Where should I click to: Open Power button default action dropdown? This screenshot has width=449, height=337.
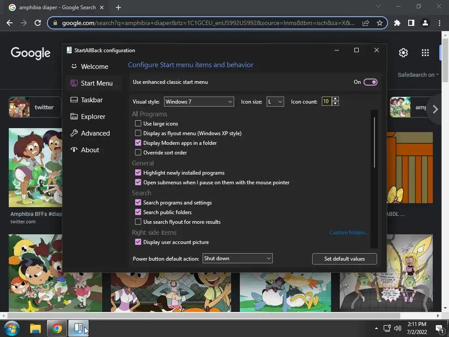tap(237, 258)
